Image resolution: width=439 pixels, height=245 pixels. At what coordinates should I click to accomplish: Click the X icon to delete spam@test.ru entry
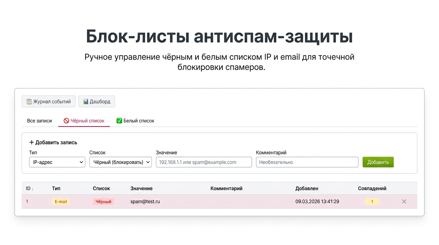(404, 201)
